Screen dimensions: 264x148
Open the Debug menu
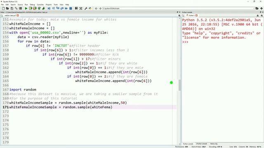coord(32,5)
